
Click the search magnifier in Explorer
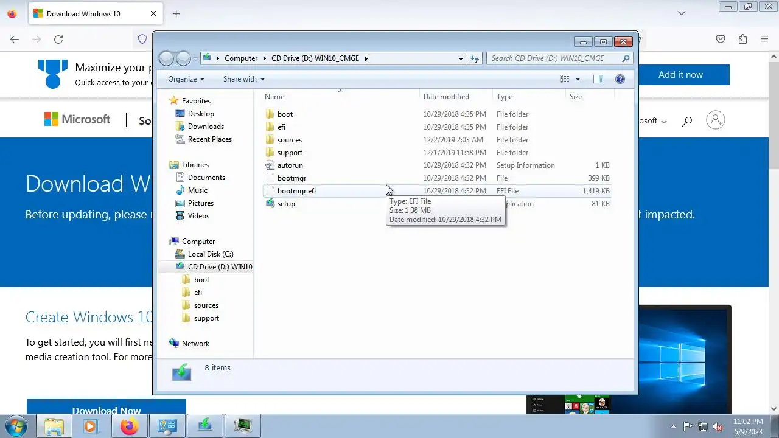pos(626,58)
